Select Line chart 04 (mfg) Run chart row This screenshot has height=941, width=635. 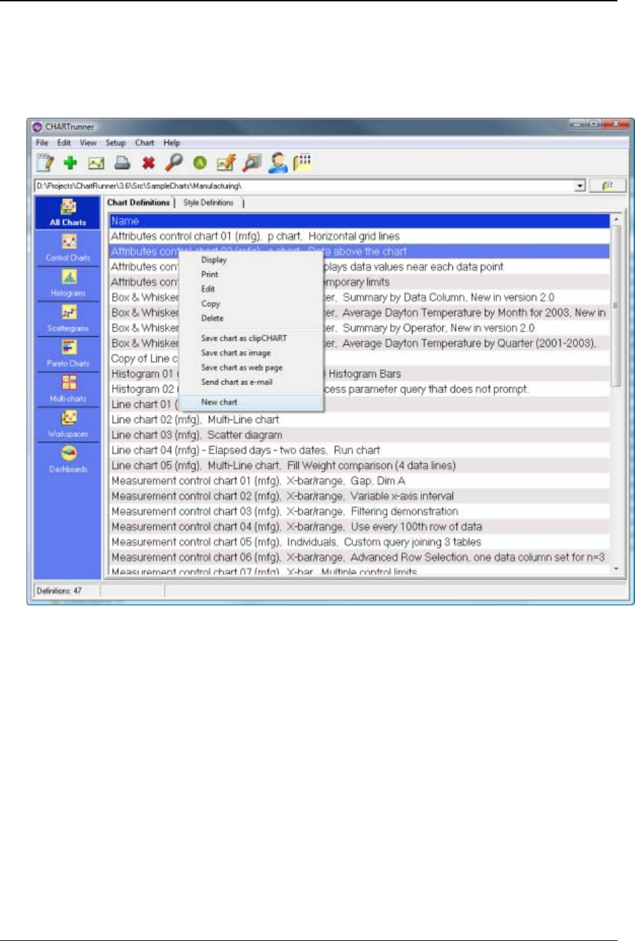click(x=359, y=450)
